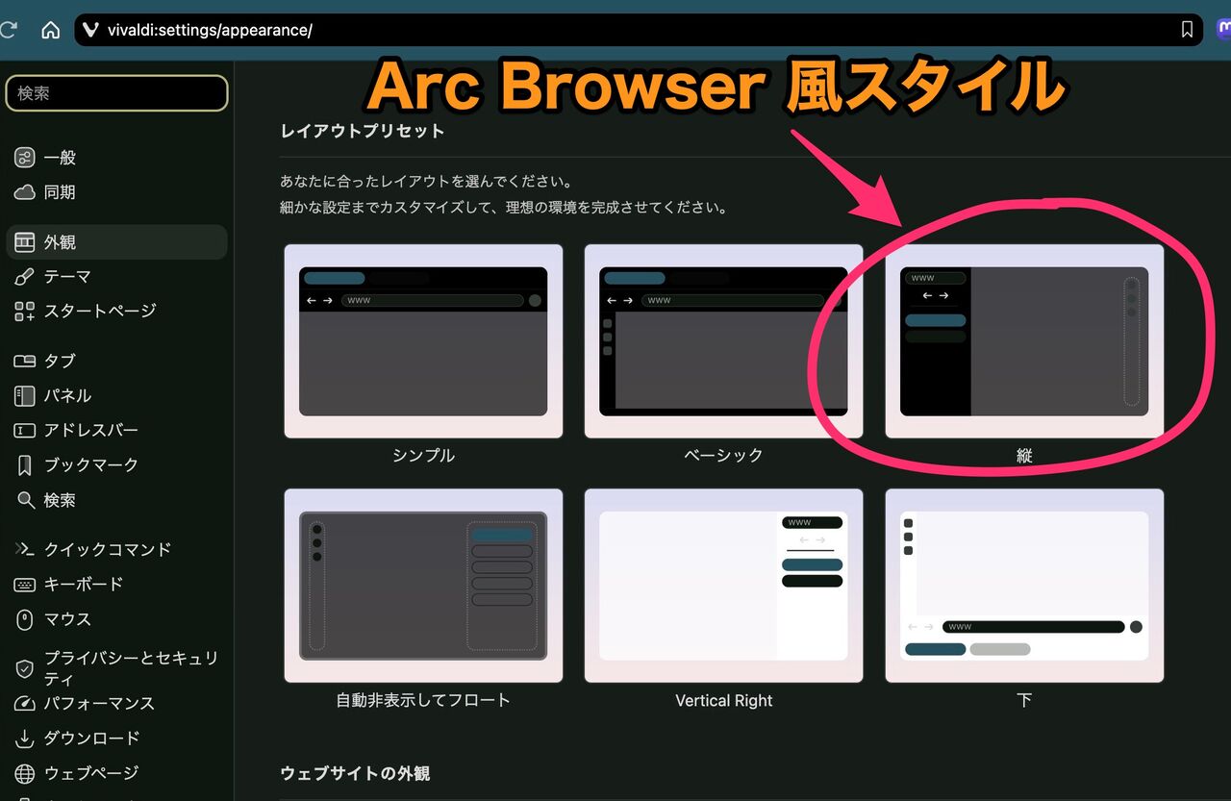Click the Vivaldi logo in the address field
Viewport: 1231px width, 801px height.
point(91,30)
